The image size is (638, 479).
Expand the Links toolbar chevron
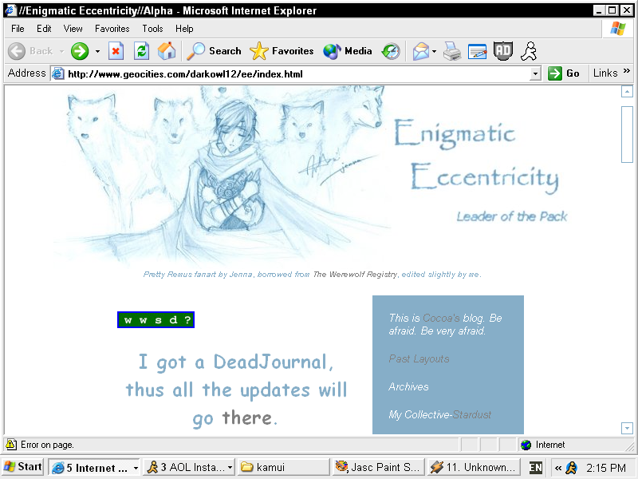[627, 71]
